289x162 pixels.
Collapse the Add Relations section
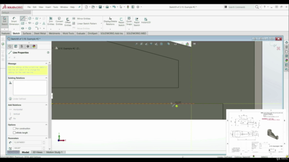[46, 105]
